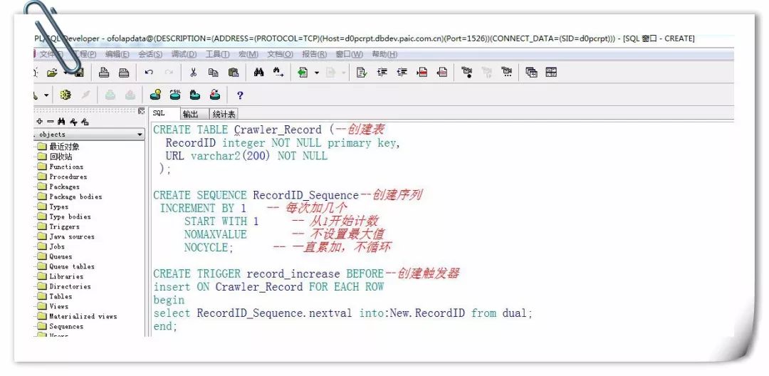
Task: Switch to the SQL tab
Action: pyautogui.click(x=164, y=113)
